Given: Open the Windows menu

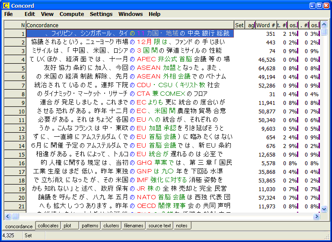Looking at the screenshot, I should pos(131,14).
